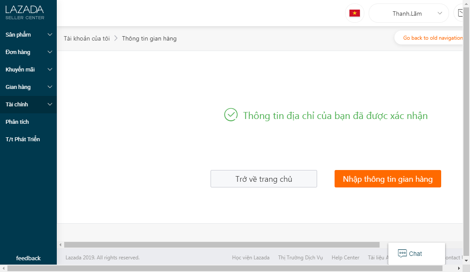Screen dimensions: 470x272
Task: Go to T/t Phát Triển section
Action: (x=23, y=139)
